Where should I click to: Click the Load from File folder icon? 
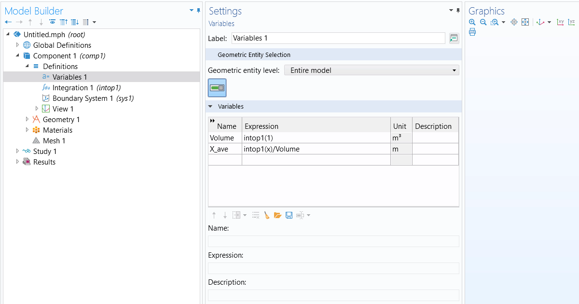coord(277,215)
